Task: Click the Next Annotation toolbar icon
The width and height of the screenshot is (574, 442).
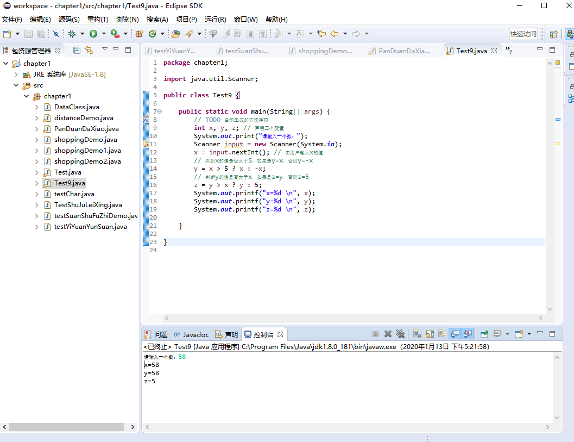Action: [278, 34]
